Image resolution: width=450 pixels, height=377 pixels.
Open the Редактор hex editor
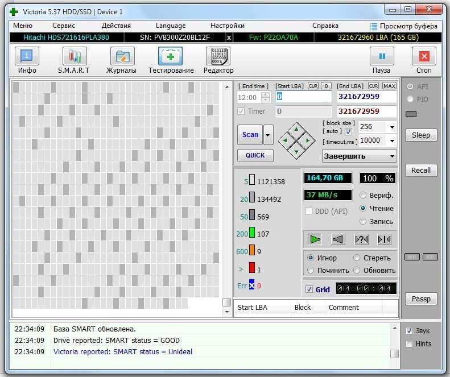218,60
